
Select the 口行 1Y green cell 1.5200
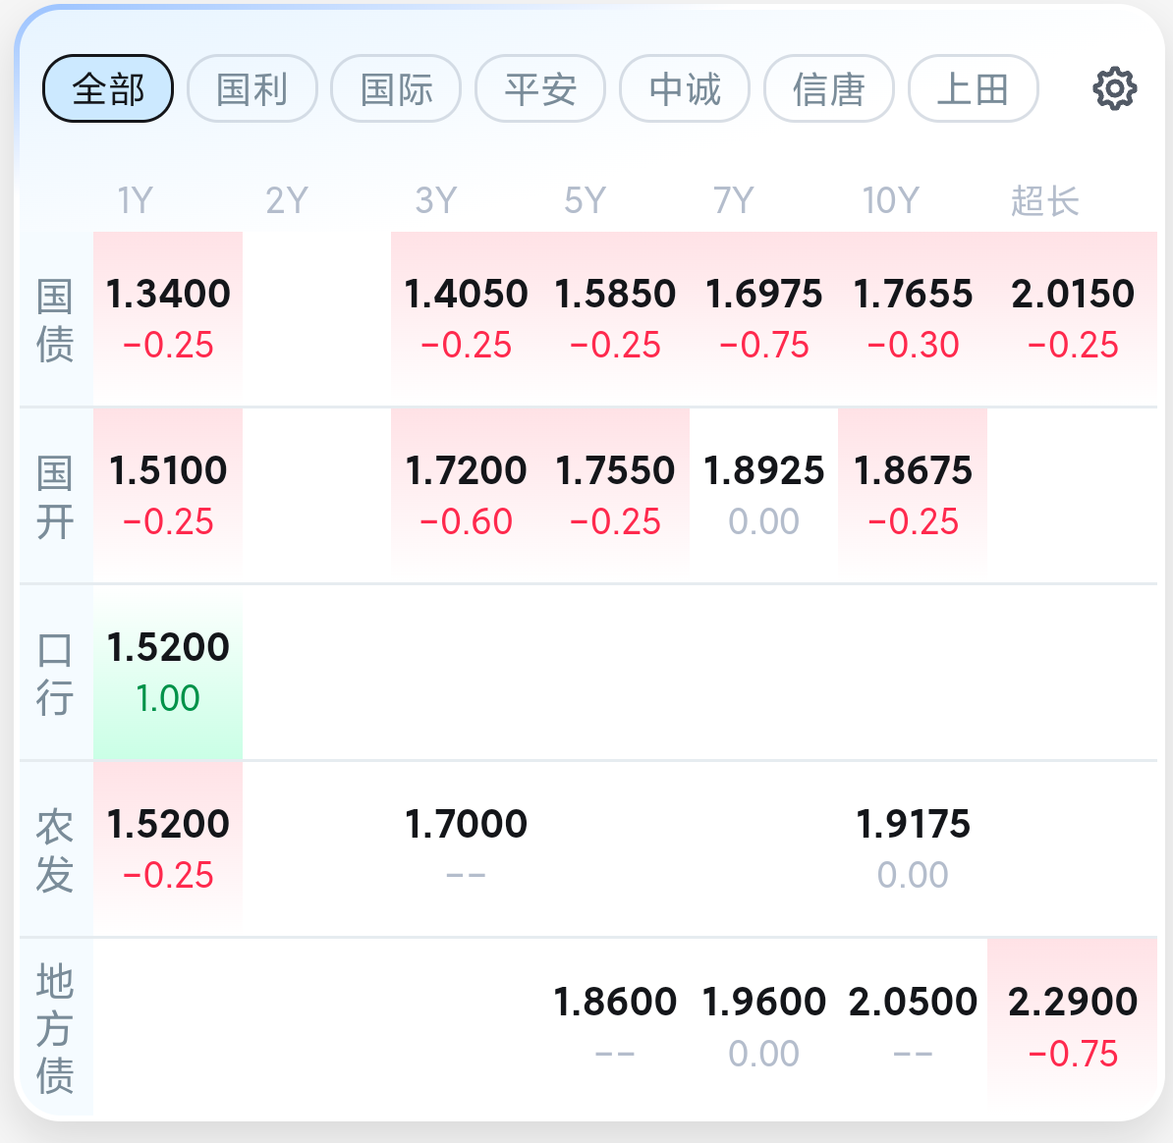pos(168,671)
